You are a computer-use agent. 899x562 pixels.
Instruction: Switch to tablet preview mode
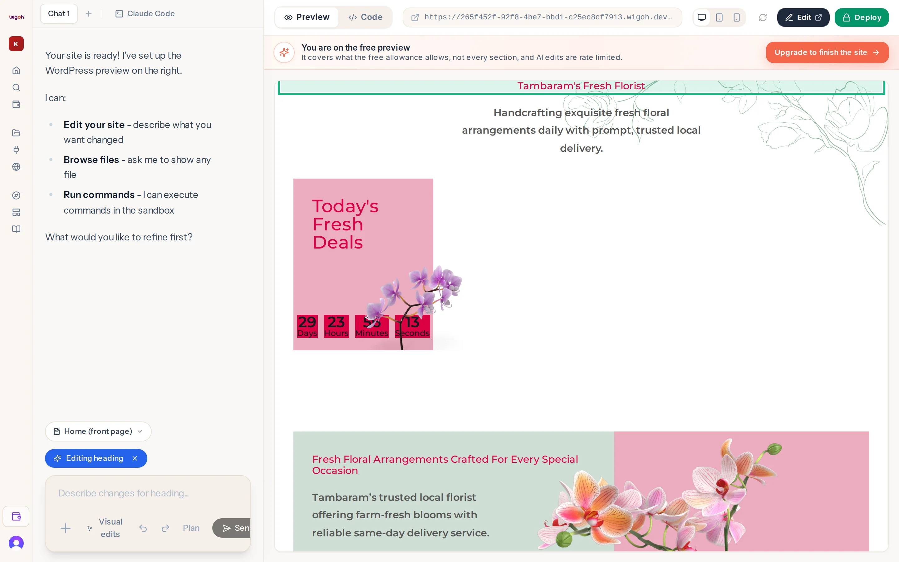coord(719,17)
